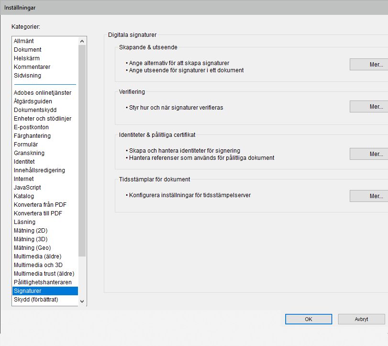The width and height of the screenshot is (388, 346).
Task: Click the scrollbar down arrow
Action: coord(82,301)
